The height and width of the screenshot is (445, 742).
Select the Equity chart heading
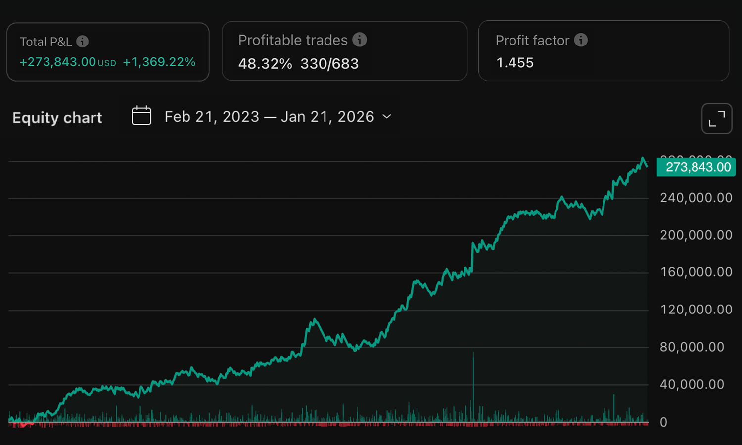point(57,118)
